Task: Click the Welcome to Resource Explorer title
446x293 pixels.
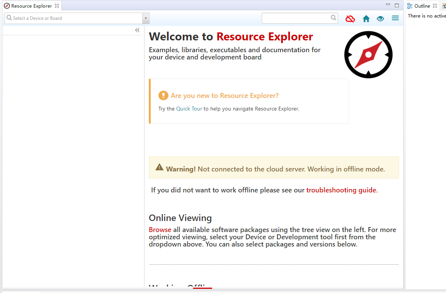Action: 231,37
